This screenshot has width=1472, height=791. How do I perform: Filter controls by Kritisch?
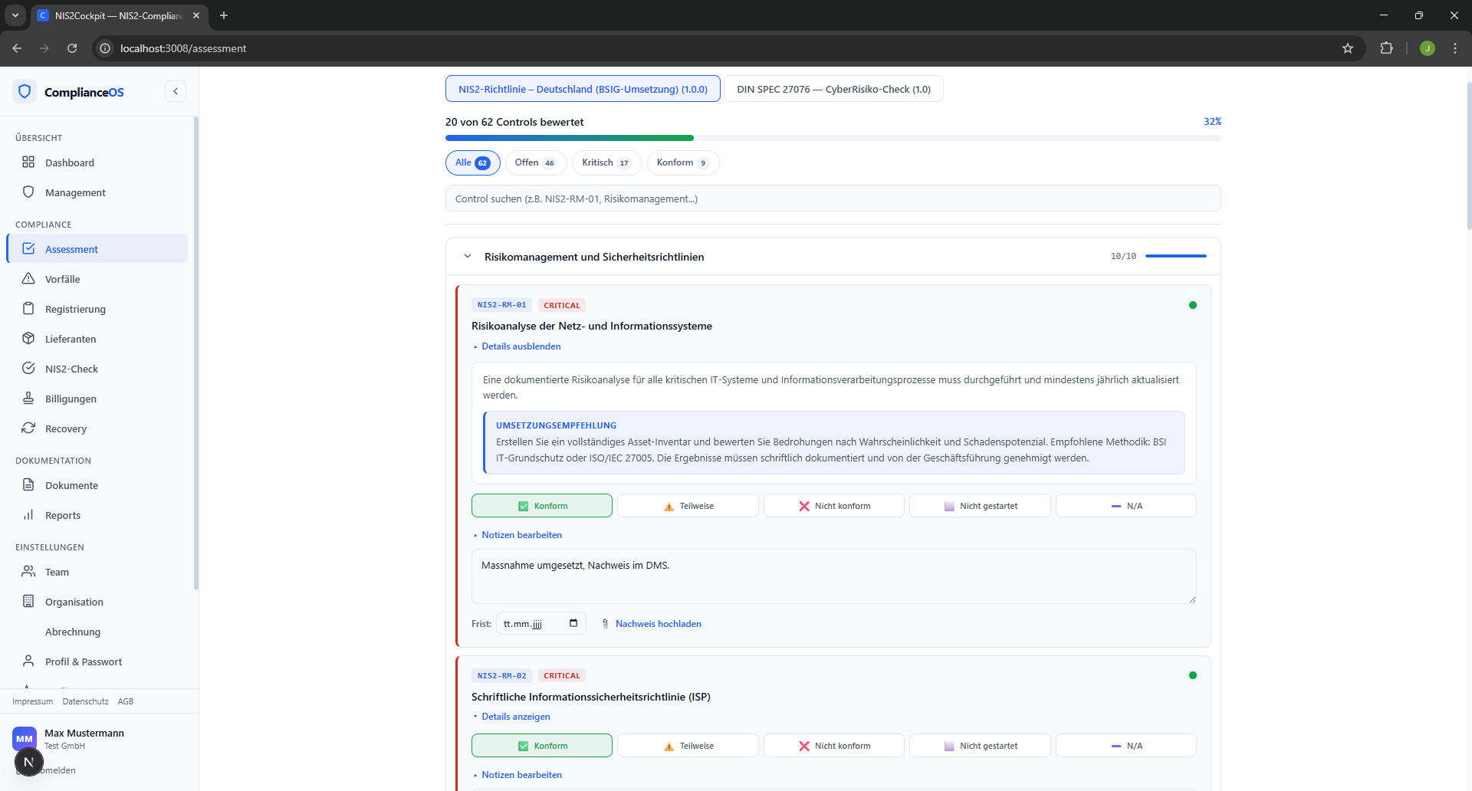point(606,162)
